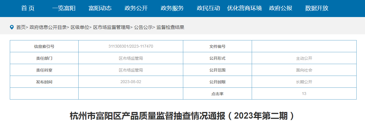
Task: Select the 主动公开 value
Action: [x=304, y=58]
